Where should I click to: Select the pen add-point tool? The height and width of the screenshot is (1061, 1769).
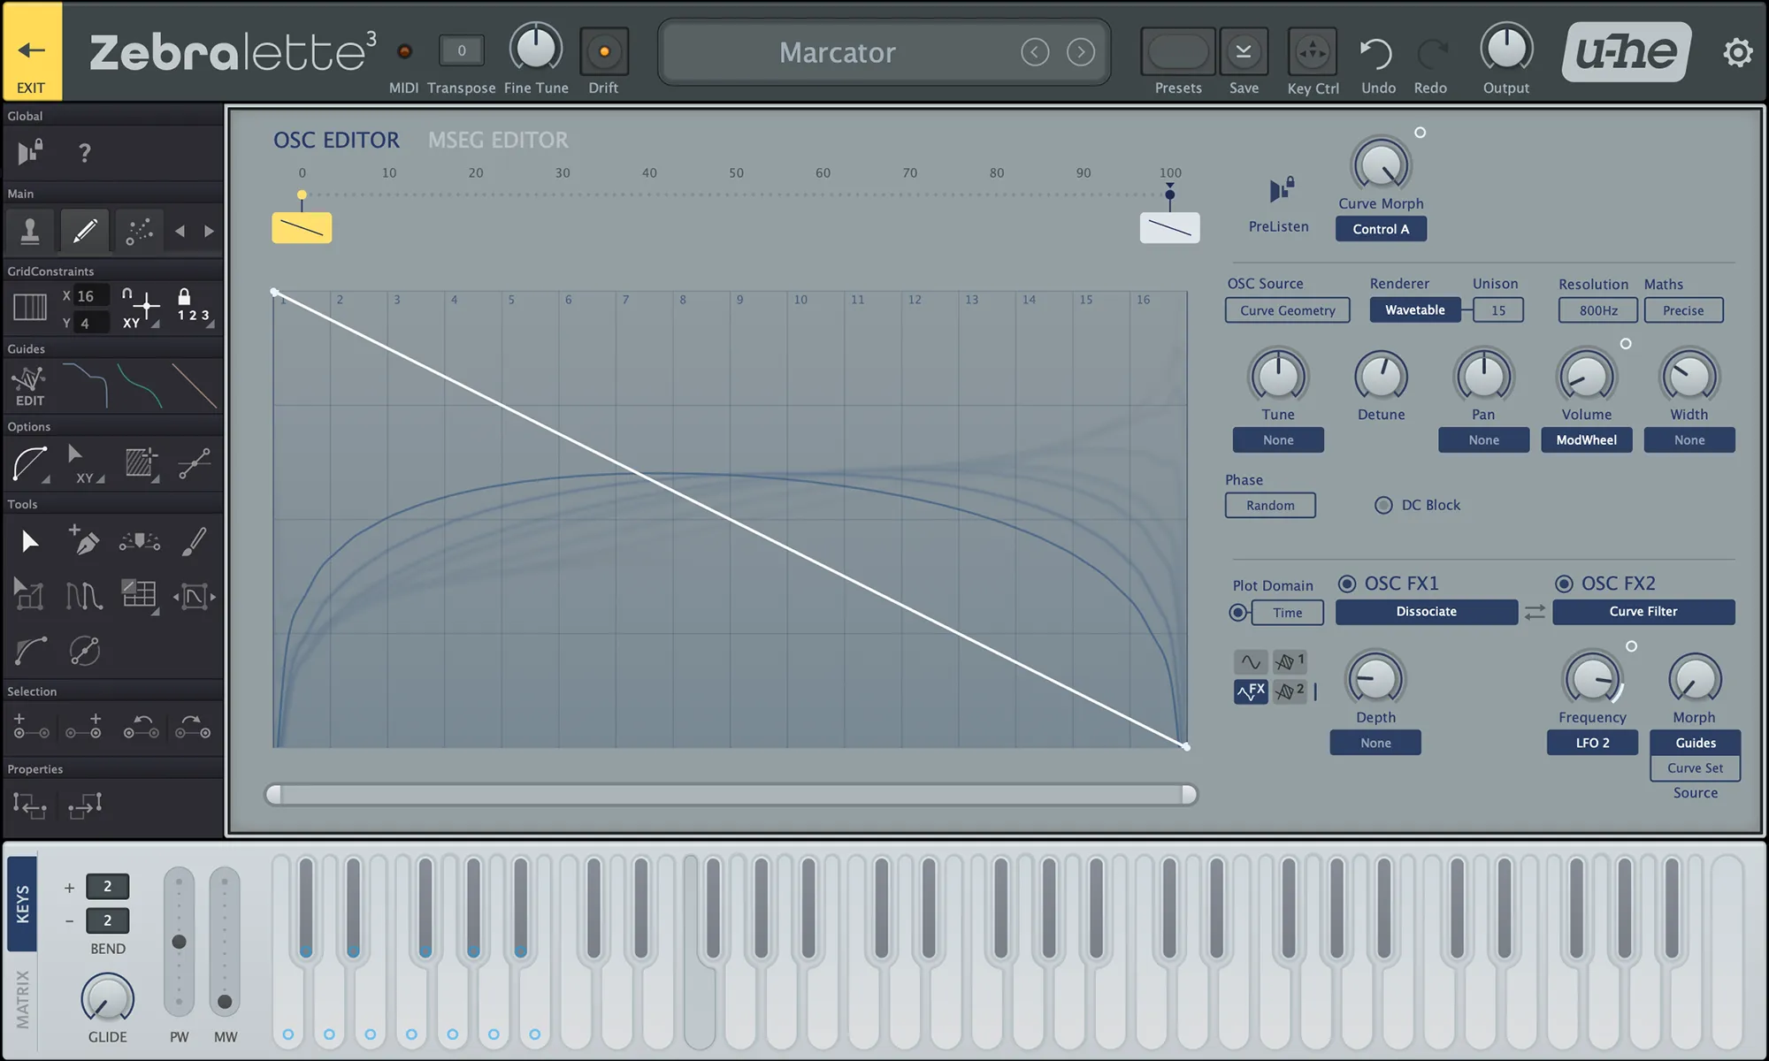point(85,541)
